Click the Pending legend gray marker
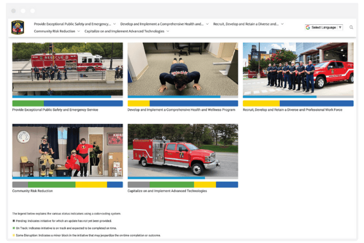The width and height of the screenshot is (364, 243). coord(13,221)
